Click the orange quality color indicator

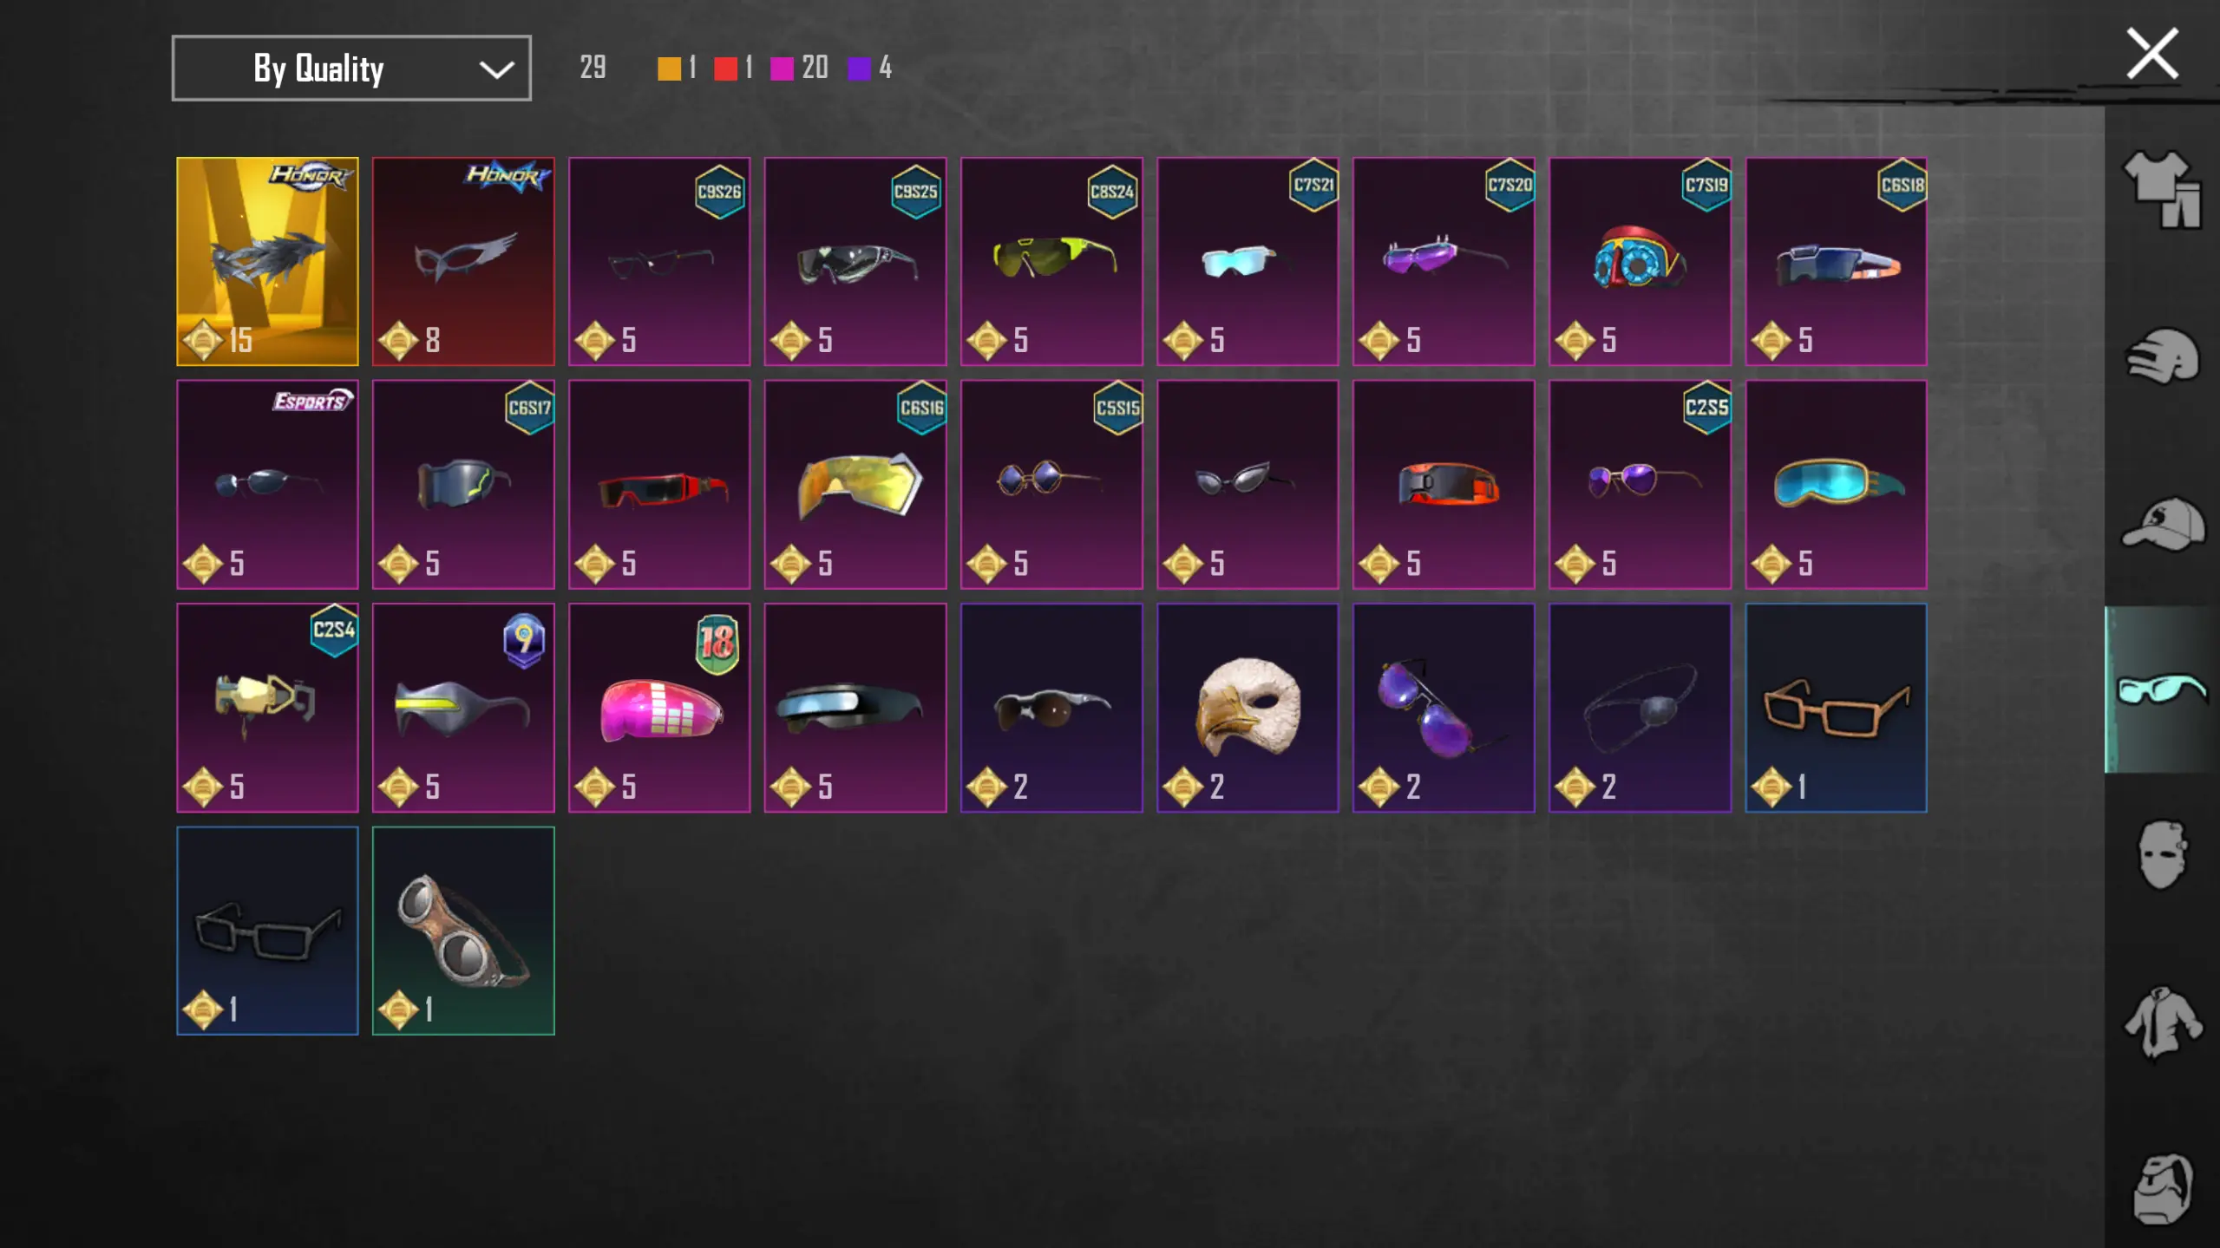click(x=669, y=69)
